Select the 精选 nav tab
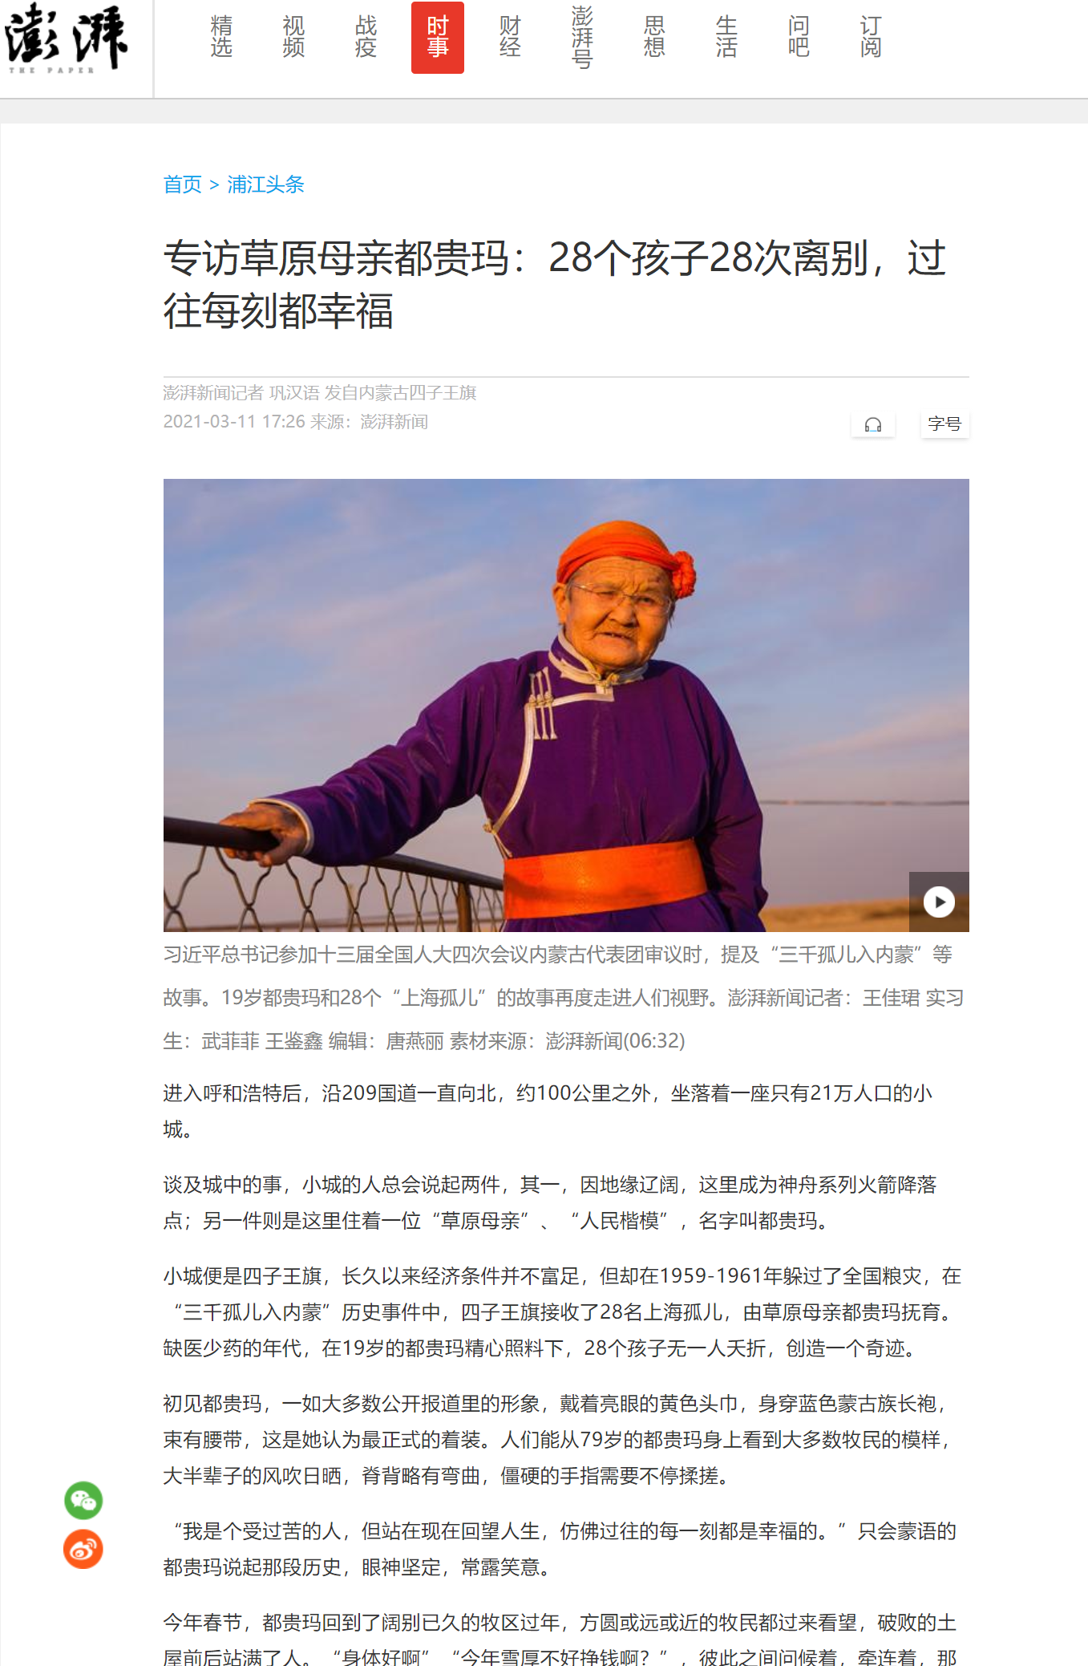The height and width of the screenshot is (1666, 1088). (x=221, y=38)
